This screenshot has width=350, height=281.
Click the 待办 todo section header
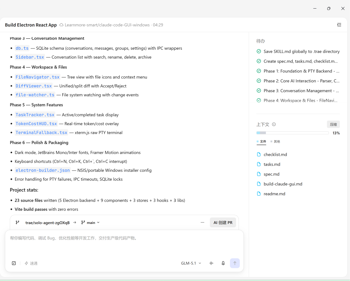(260, 41)
